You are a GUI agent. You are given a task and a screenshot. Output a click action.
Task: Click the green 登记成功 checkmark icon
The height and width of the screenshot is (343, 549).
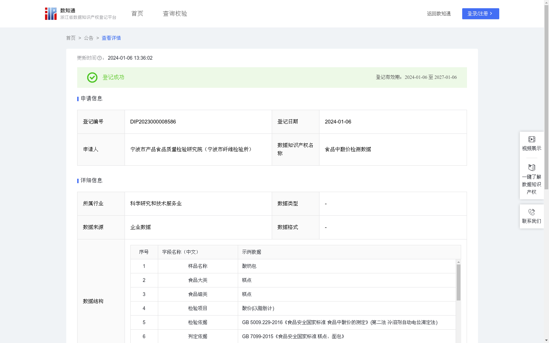[92, 78]
